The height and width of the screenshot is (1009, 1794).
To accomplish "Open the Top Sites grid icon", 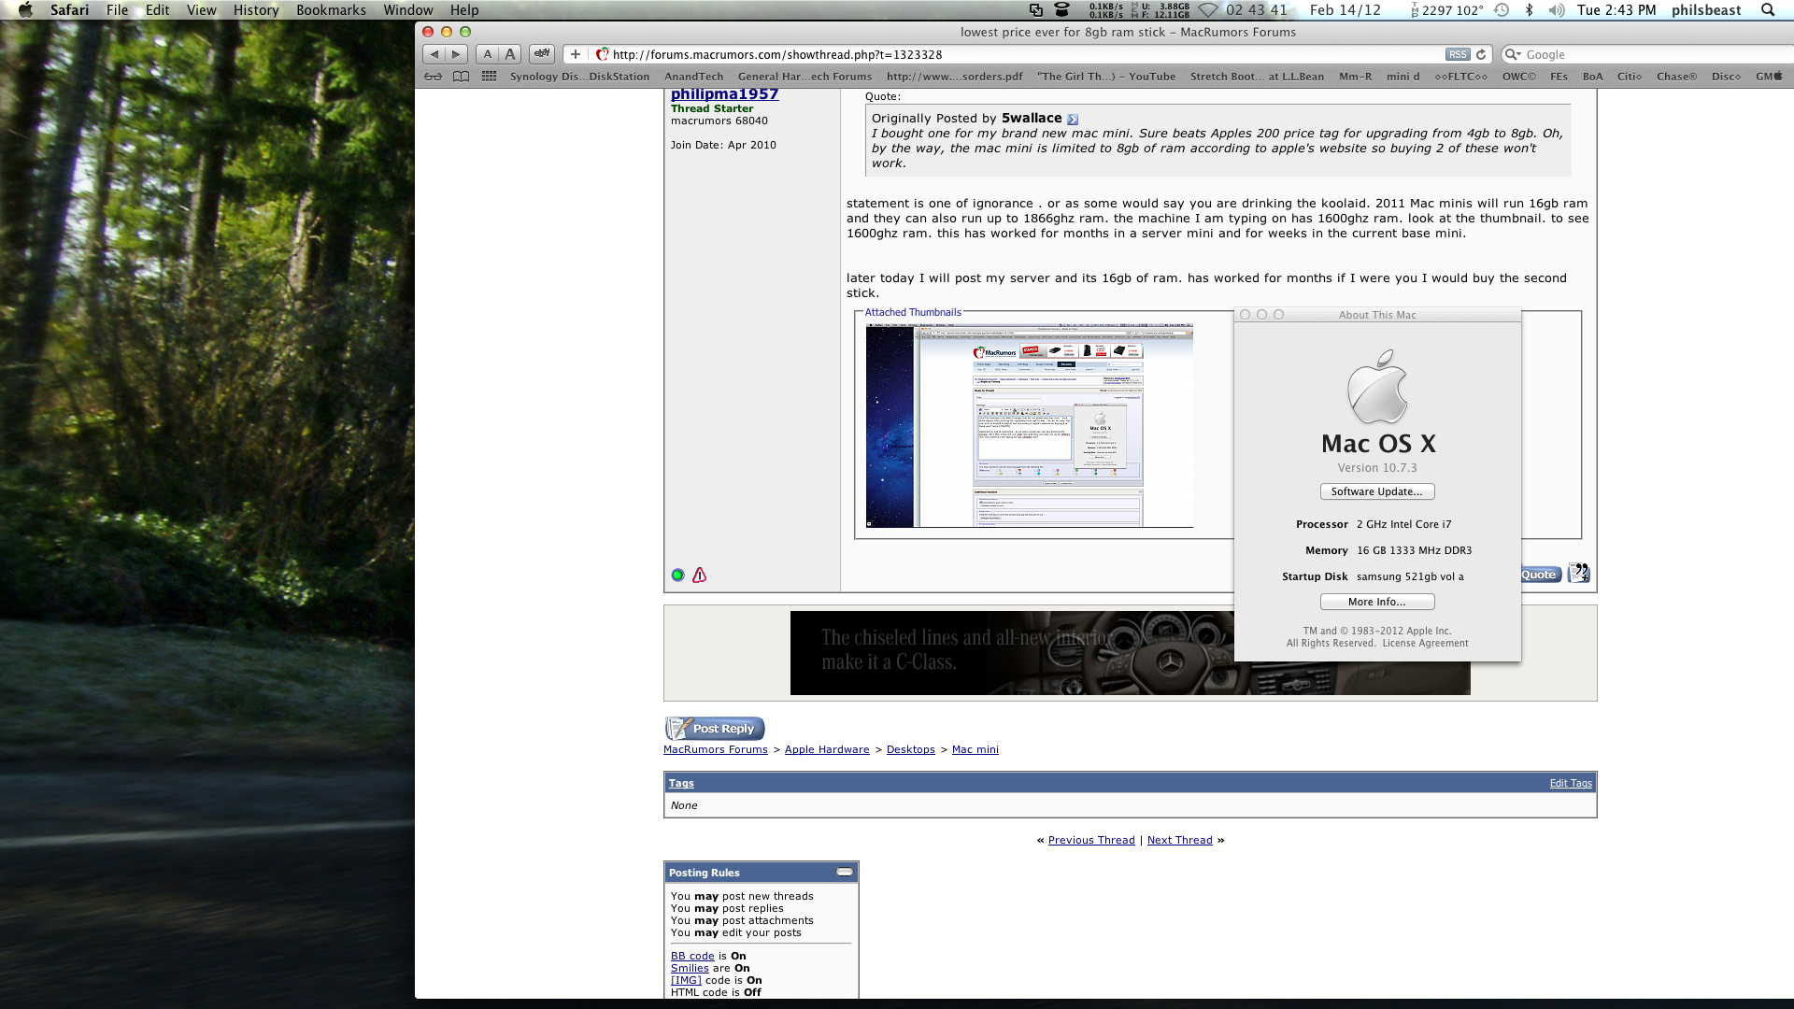I will coord(489,77).
